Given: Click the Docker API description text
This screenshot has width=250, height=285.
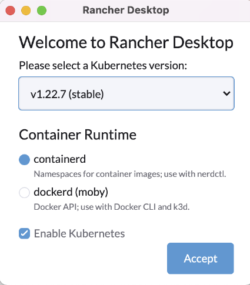Looking at the screenshot, I should click(x=112, y=207).
